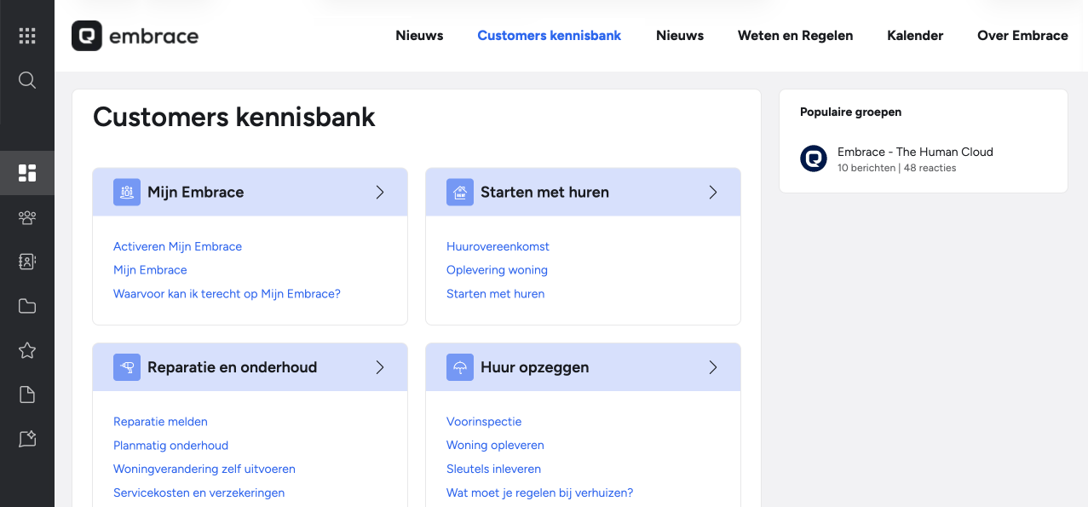This screenshot has width=1088, height=507.
Task: Click the Reparatie en onderhoud tool icon
Action: click(127, 367)
